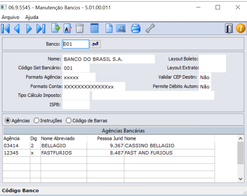Click CASSINO BELLAGIO name cell
This screenshot has width=247, height=196.
click(169, 145)
